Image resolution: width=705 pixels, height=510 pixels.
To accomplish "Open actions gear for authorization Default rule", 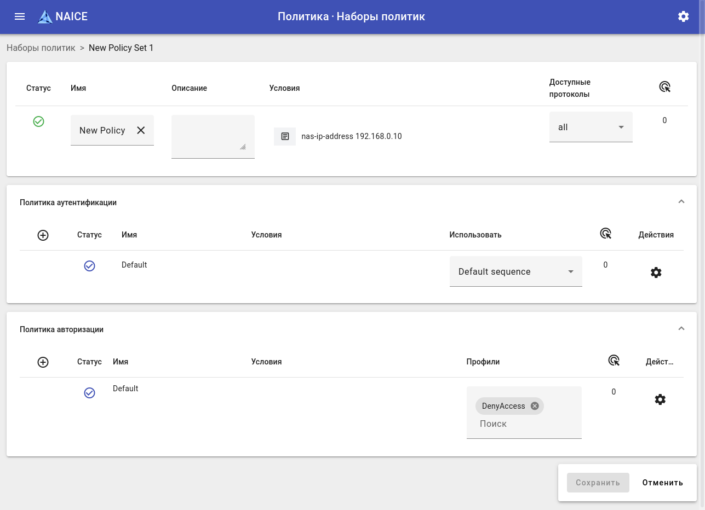I will pos(660,399).
